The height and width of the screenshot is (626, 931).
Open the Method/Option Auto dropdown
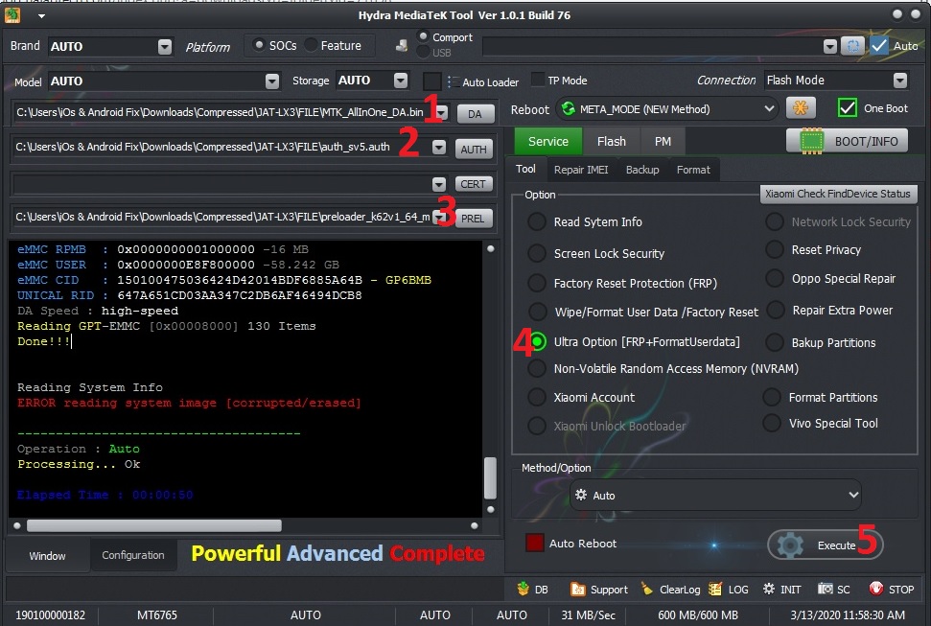point(853,495)
